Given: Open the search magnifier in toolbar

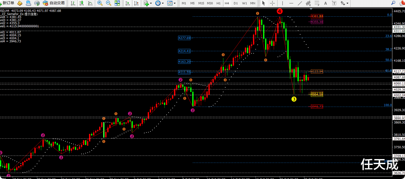Looking at the screenshot, I should (393, 3).
